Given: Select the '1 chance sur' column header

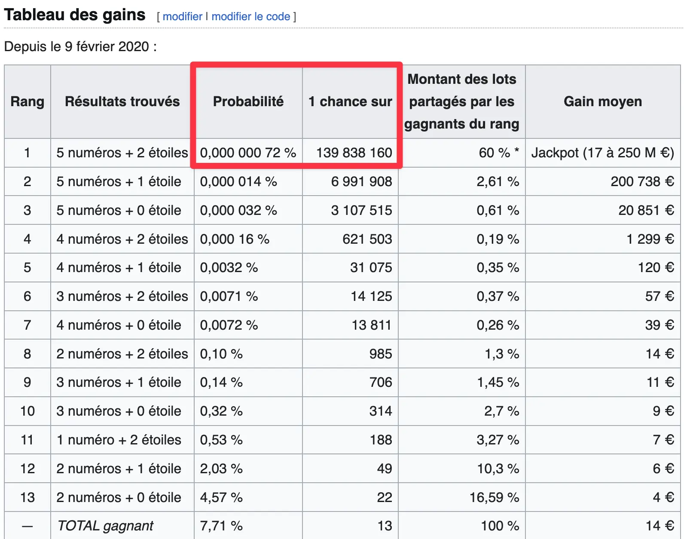Looking at the screenshot, I should 350,101.
